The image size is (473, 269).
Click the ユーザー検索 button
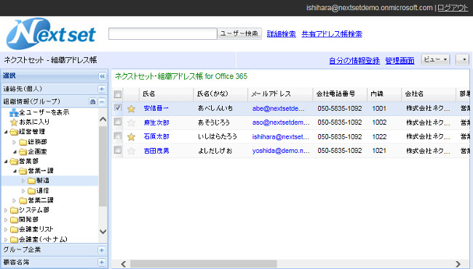click(x=239, y=33)
